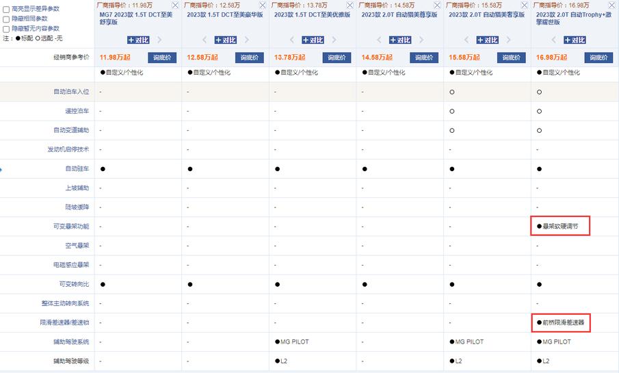The width and height of the screenshot is (619, 373).
Task: Select 13.78万起 dealer price text
Action: [290, 57]
